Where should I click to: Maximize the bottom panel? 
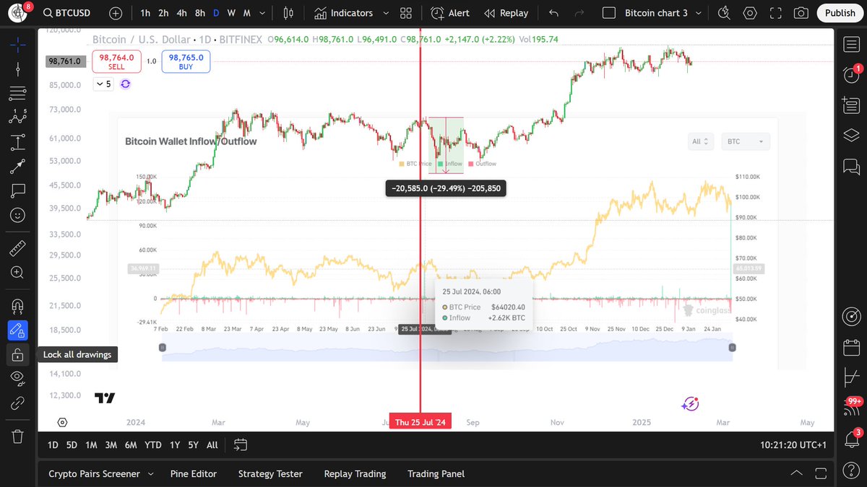coord(821,474)
